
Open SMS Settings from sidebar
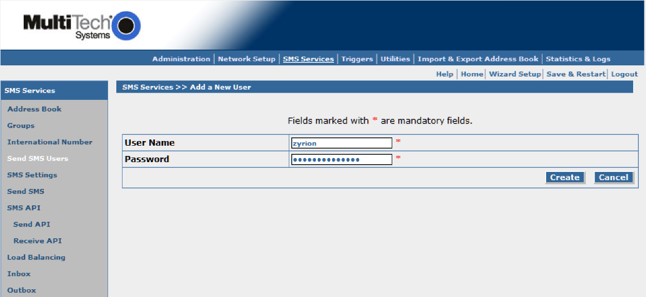coord(32,175)
